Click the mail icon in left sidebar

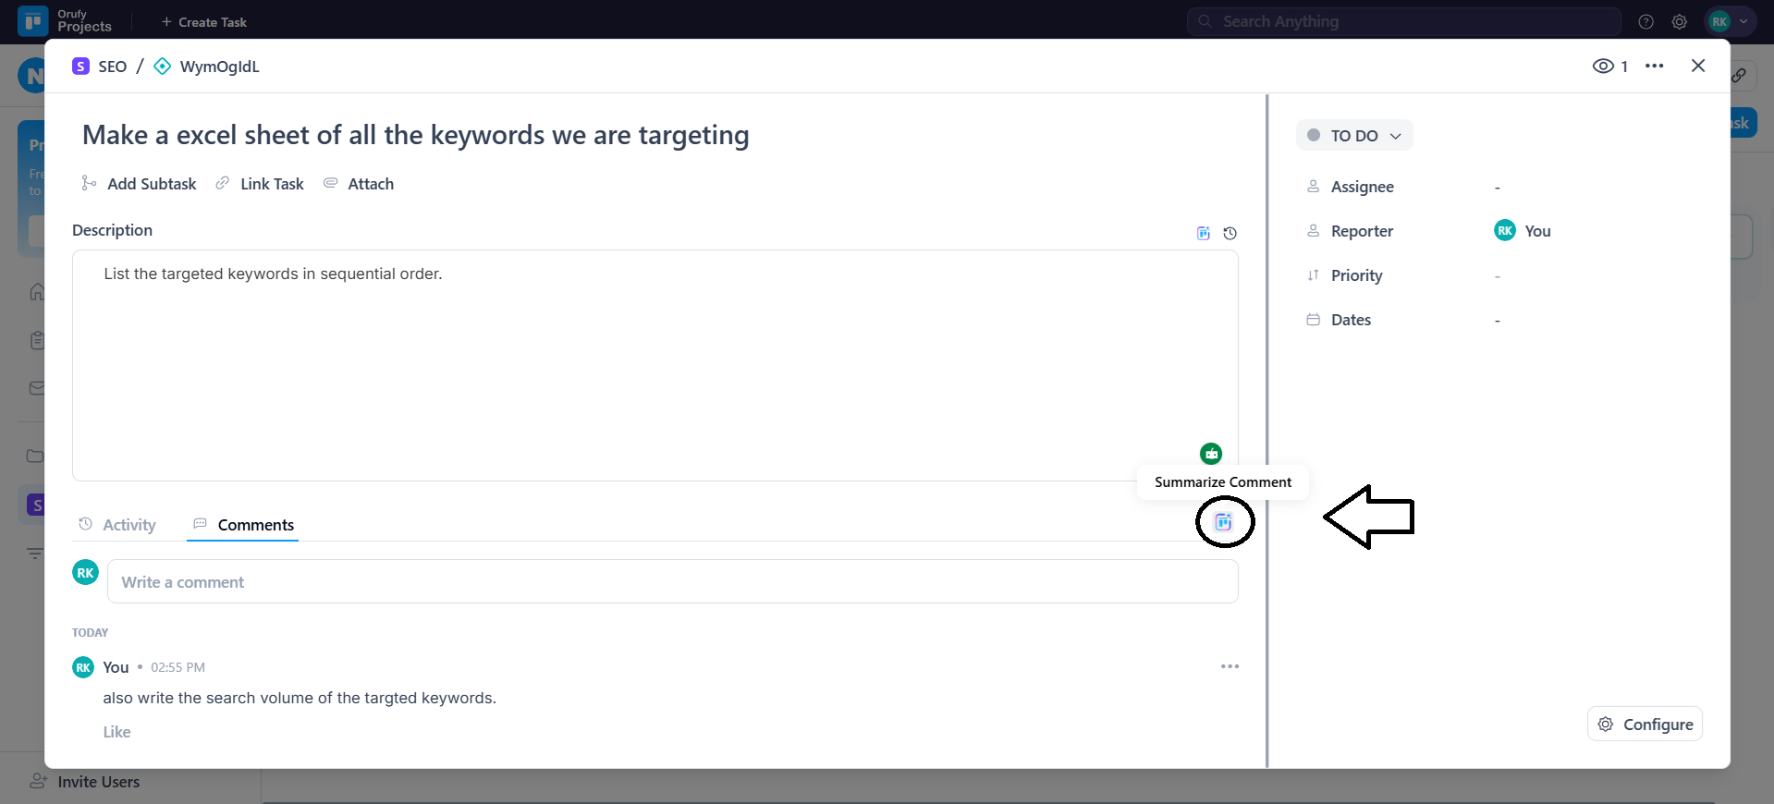[36, 388]
